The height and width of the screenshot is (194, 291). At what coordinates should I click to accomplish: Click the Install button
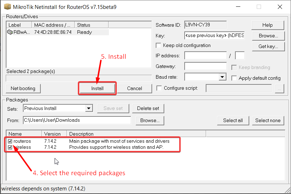click(x=97, y=89)
